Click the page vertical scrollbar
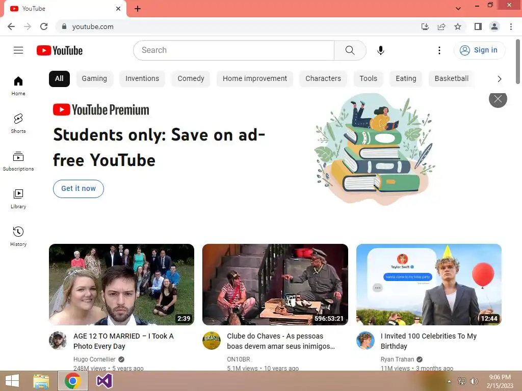Screen dimensions: 522x391 [x=518, y=62]
